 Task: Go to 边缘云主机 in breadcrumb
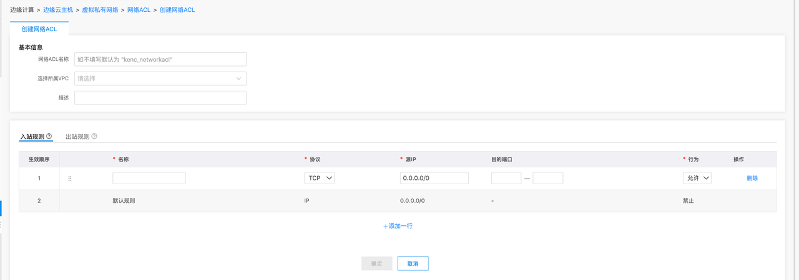[59, 10]
